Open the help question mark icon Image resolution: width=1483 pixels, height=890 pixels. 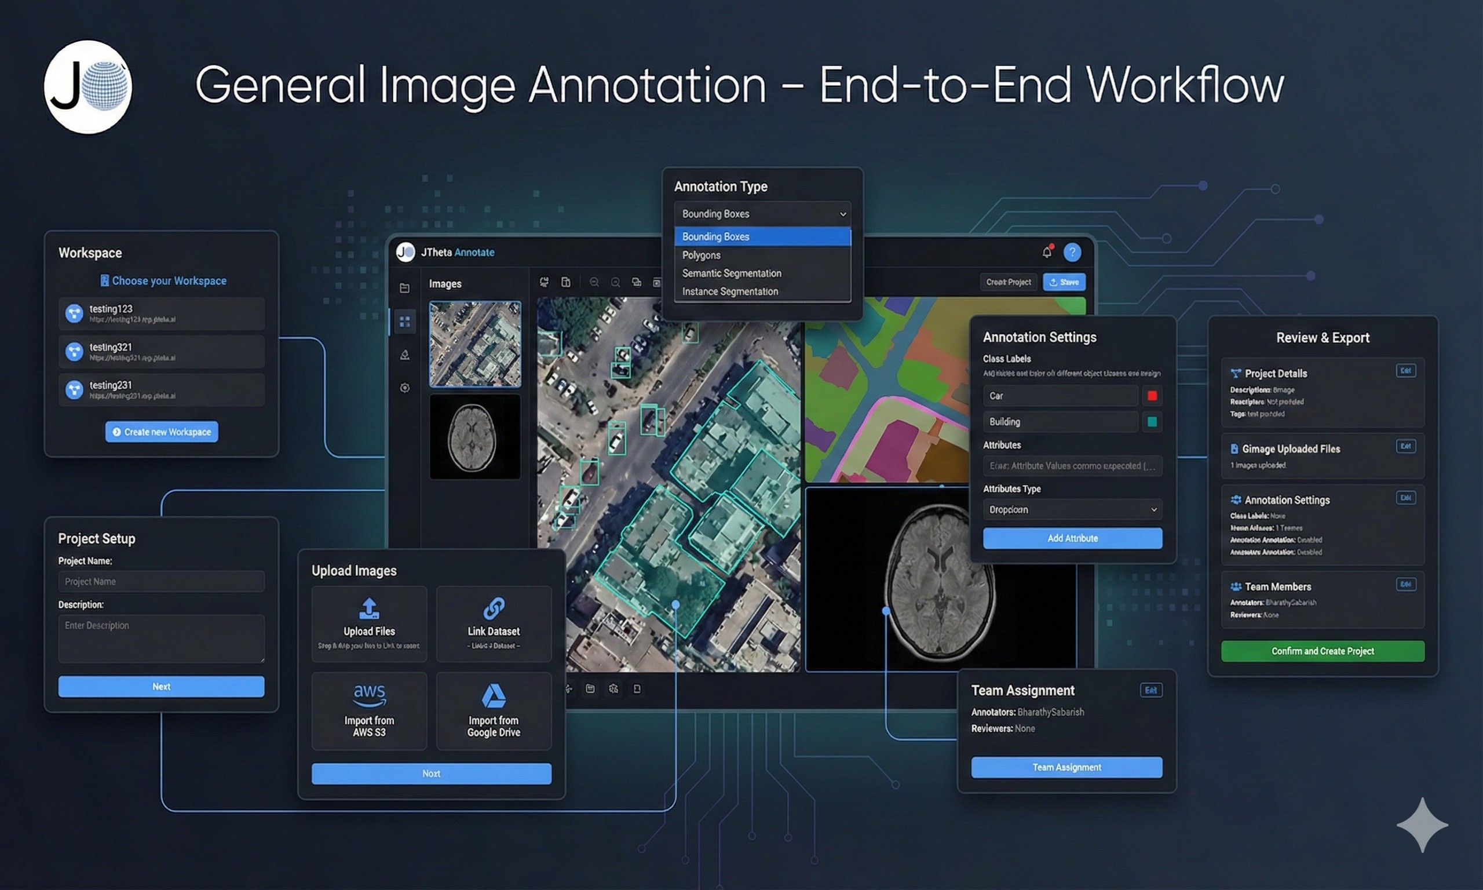(1072, 253)
